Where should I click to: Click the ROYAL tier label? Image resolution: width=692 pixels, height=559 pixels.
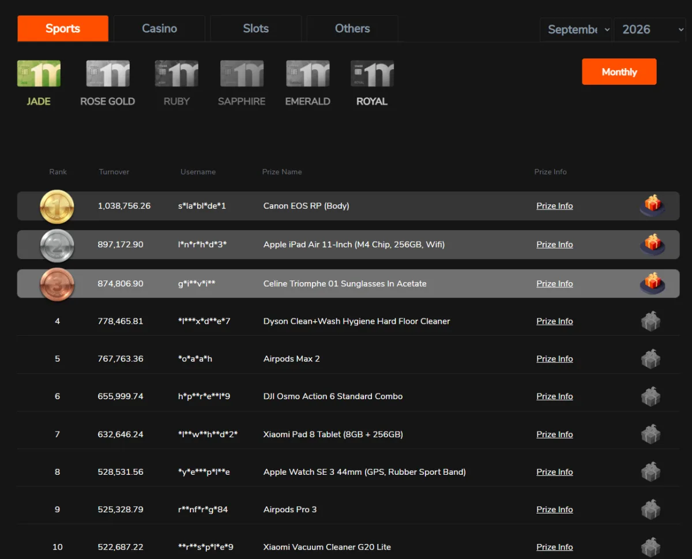pos(372,102)
